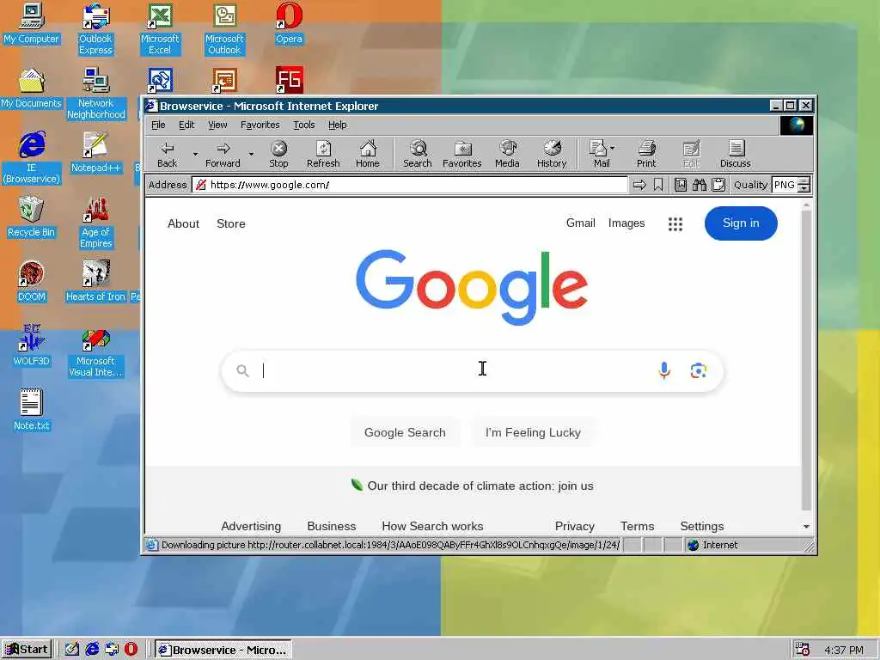Open the Tools menu
This screenshot has height=660, width=880.
303,125
